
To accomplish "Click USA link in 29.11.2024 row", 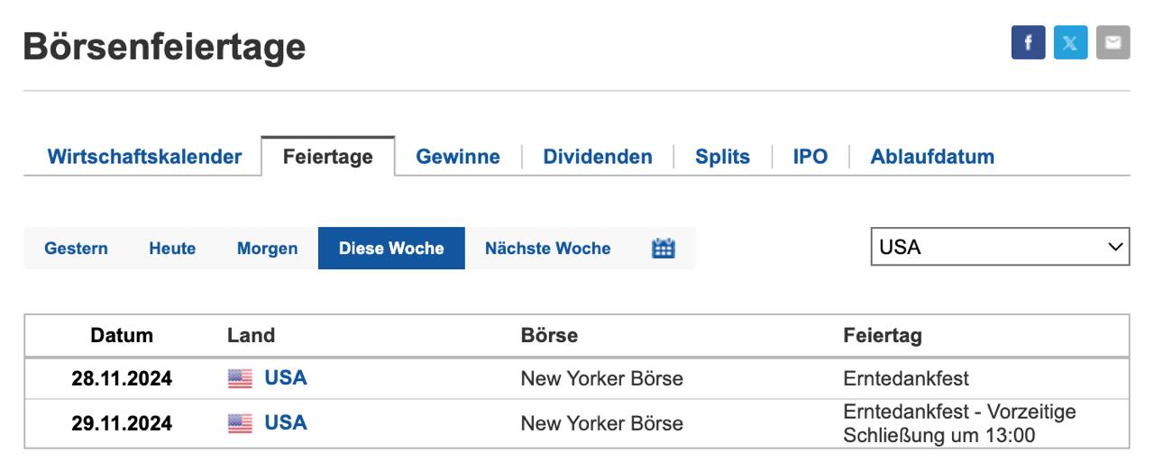I will coord(286,423).
